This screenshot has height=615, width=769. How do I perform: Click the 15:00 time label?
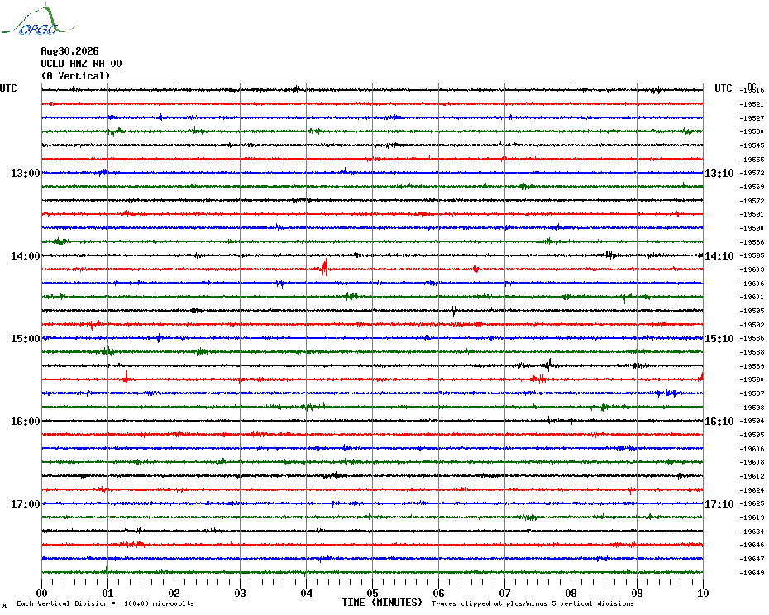(x=26, y=339)
